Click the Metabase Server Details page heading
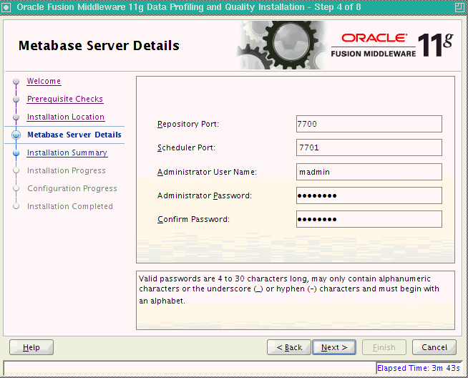468x378 pixels. click(99, 46)
